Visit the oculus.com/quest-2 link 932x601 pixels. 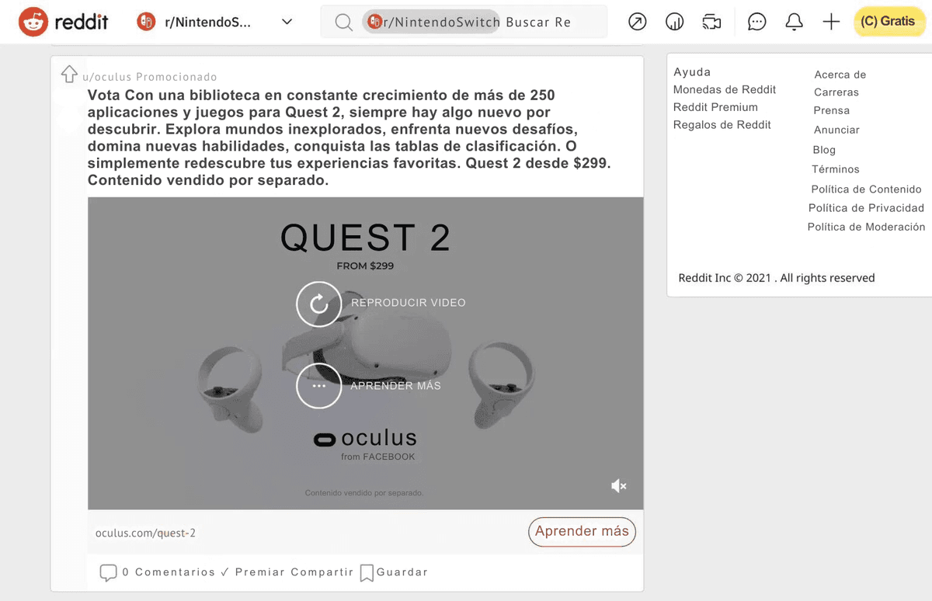coord(144,533)
